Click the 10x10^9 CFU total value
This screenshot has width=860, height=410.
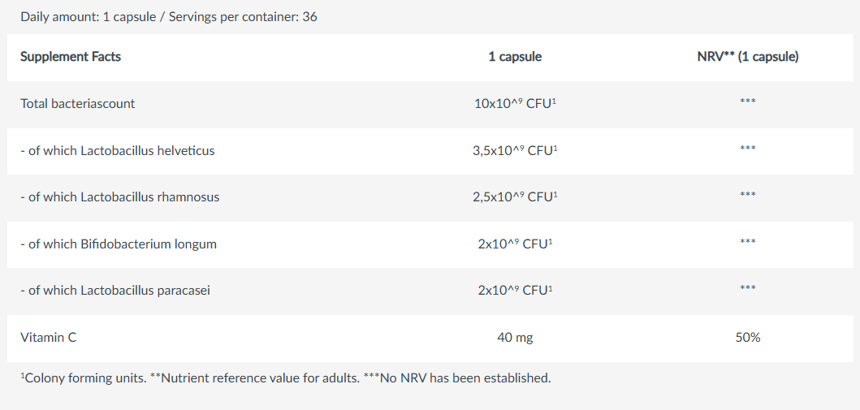[x=515, y=104]
